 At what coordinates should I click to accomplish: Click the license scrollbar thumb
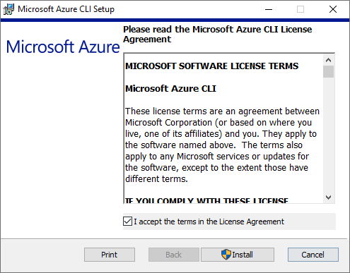[328, 71]
